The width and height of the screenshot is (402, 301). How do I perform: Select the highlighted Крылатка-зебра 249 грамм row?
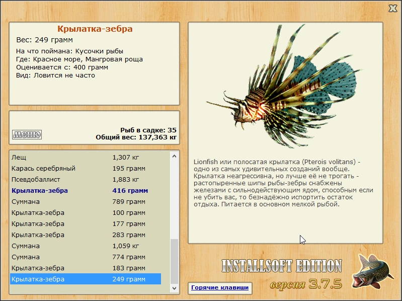pyautogui.click(x=86, y=279)
